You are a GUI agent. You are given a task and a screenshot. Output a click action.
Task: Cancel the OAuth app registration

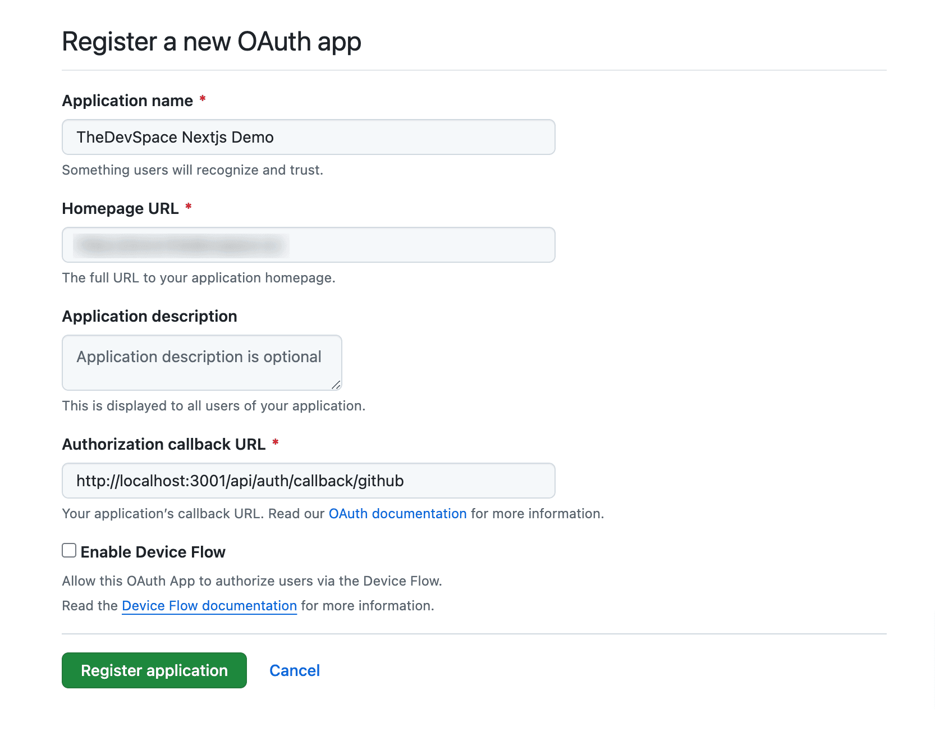pos(294,670)
